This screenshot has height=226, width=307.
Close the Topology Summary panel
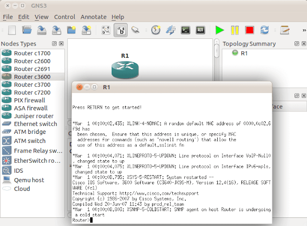304,44
